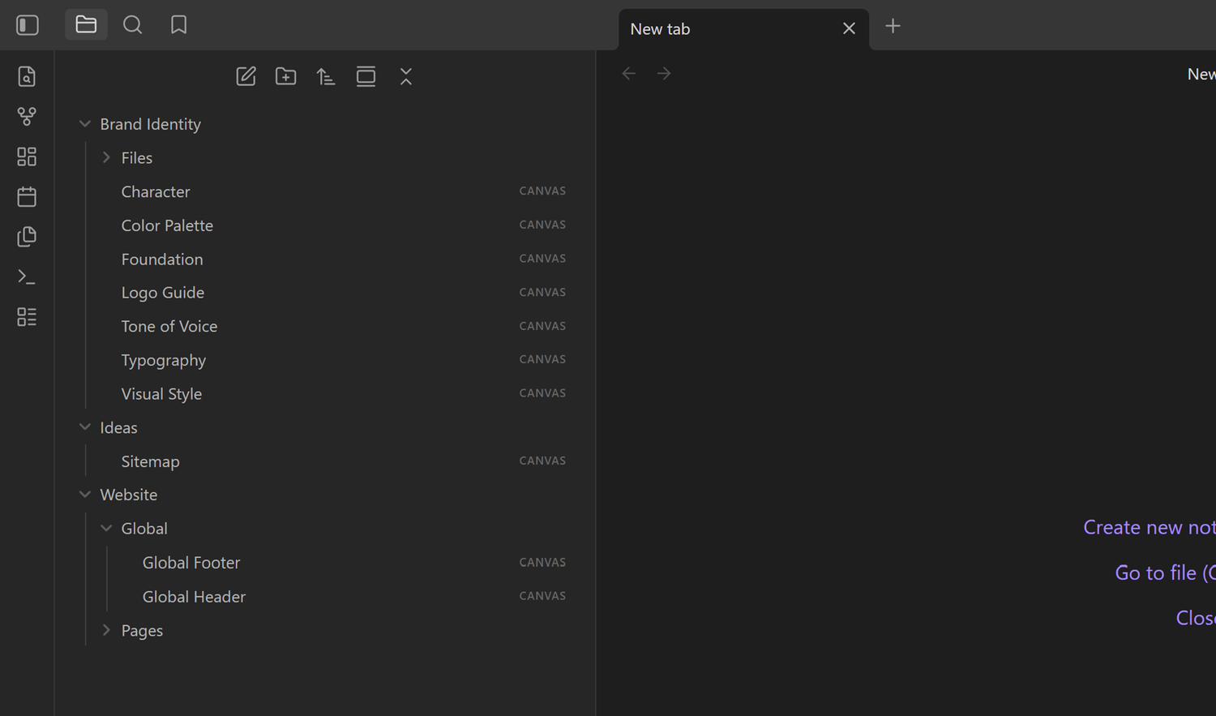Collapse the Global folder
Image resolution: width=1216 pixels, height=716 pixels.
[x=106, y=529]
